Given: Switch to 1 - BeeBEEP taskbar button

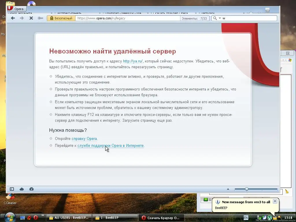Looking at the screenshot, I should tap(115, 218).
